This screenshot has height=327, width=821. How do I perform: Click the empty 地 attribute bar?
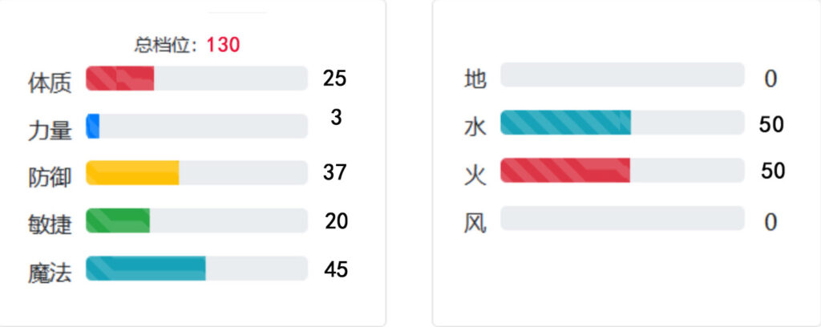[x=622, y=75]
